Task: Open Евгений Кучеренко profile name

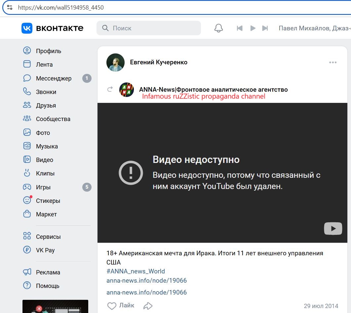Action: (x=159, y=62)
